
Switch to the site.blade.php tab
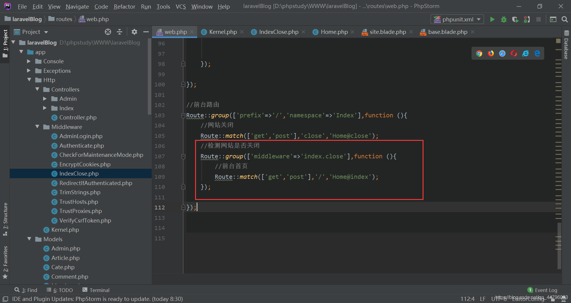click(388, 32)
